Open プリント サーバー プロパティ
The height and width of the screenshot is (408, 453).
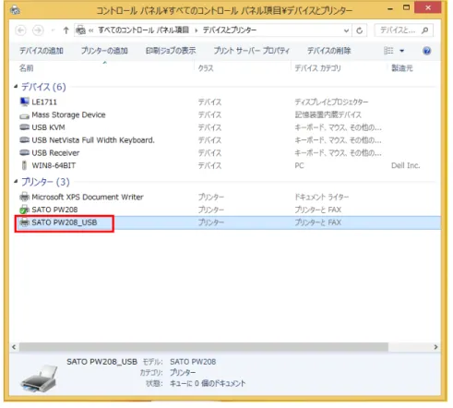pos(252,51)
